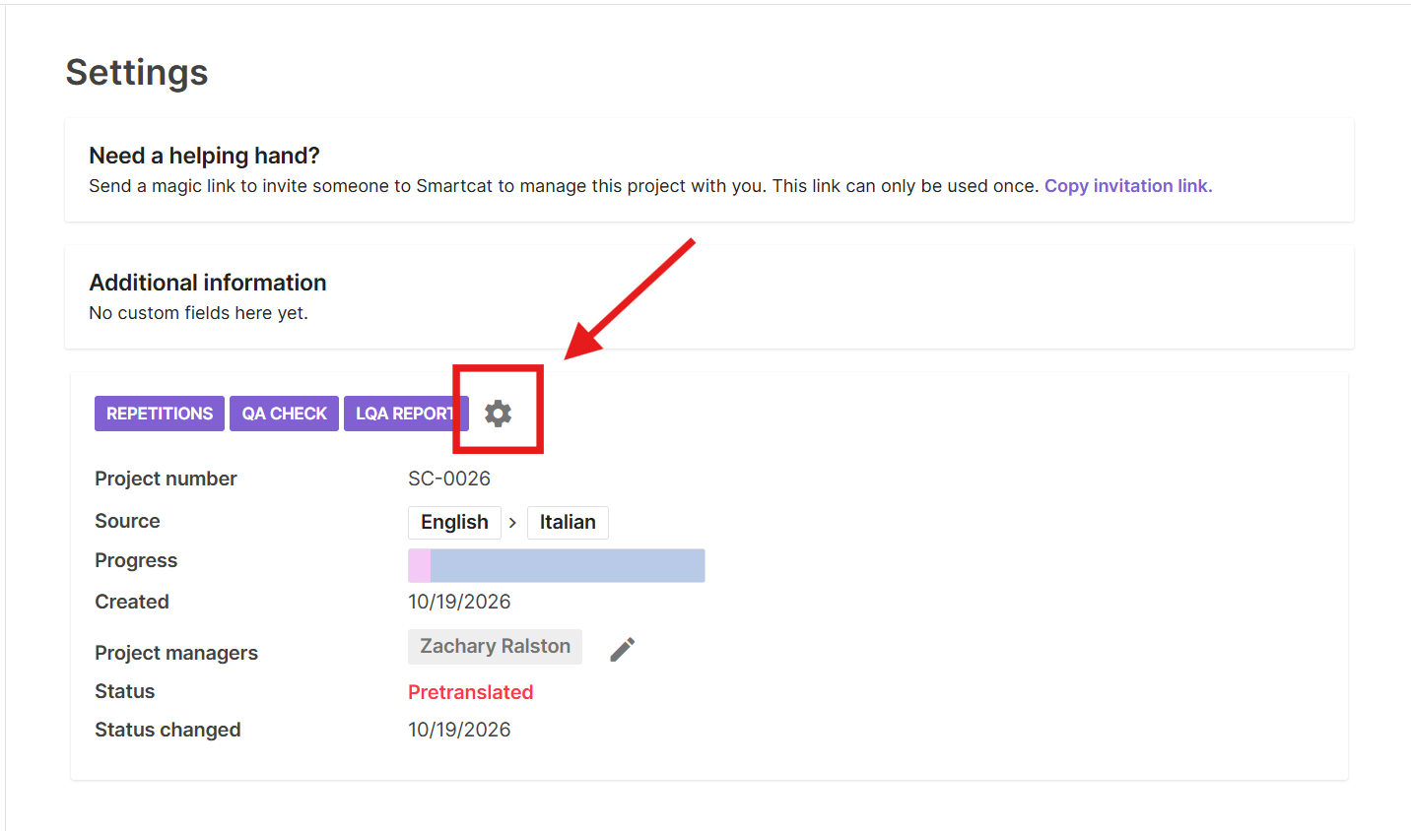Open the REPETITIONS report
Viewport: 1411px width, 831px height.
click(160, 414)
